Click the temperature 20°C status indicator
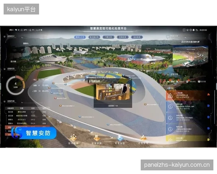The image size is (217, 174). click(x=24, y=30)
